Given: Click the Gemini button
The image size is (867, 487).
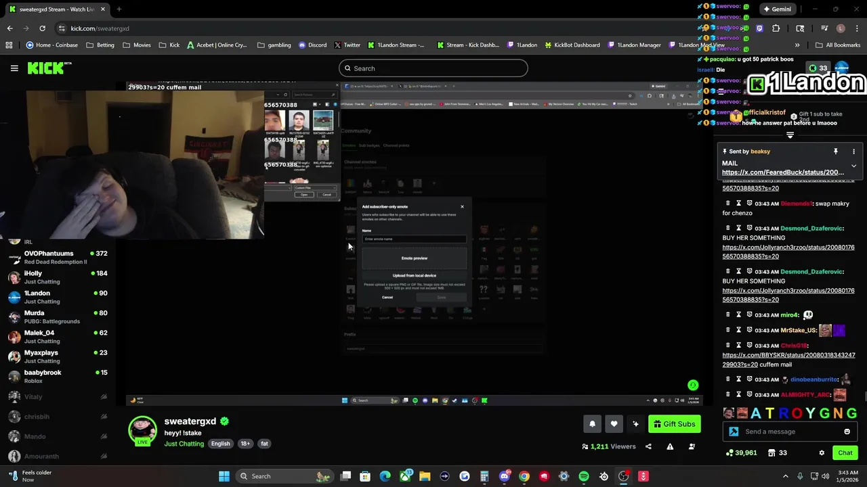Looking at the screenshot, I should coord(776,9).
